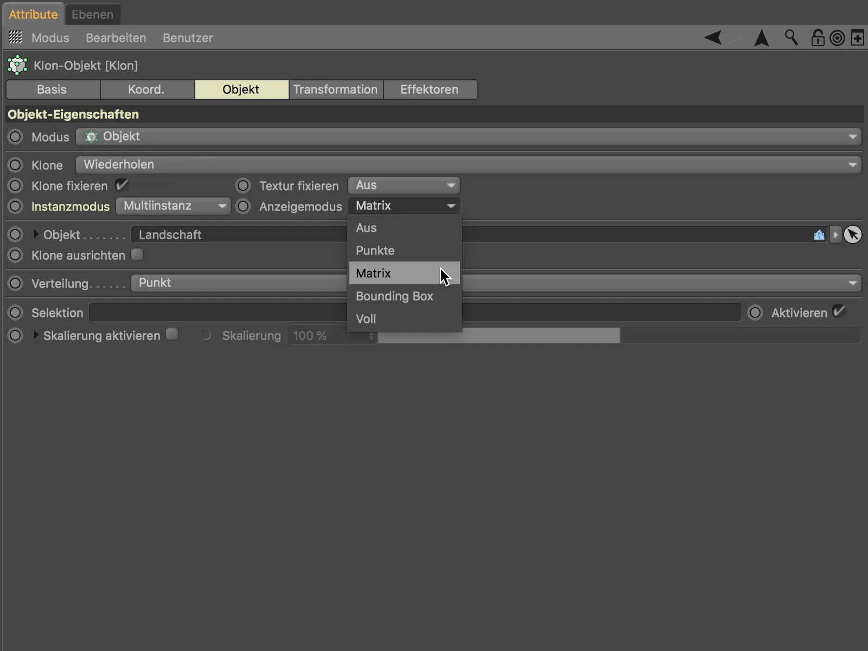This screenshot has width=868, height=651.
Task: Open new attribute manager plus icon
Action: pos(858,38)
